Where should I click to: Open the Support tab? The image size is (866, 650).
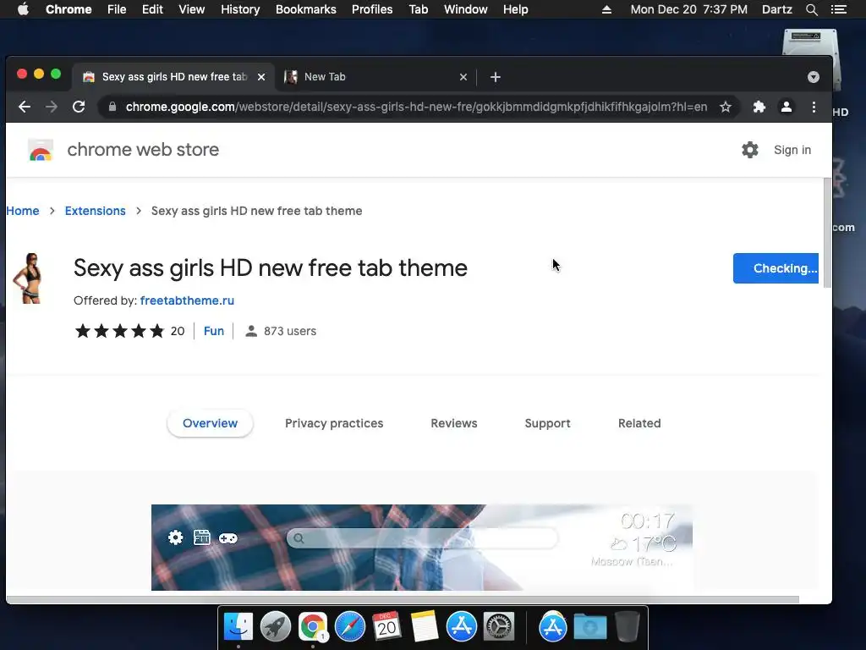coord(547,423)
